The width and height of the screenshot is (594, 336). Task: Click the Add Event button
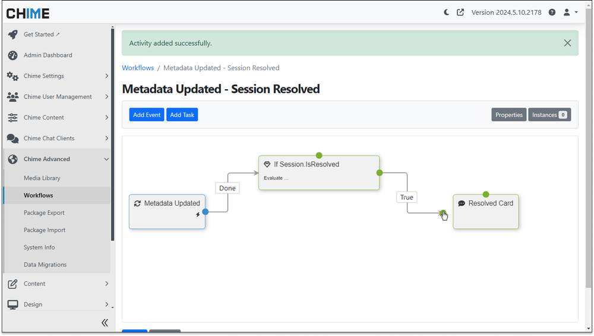click(147, 115)
